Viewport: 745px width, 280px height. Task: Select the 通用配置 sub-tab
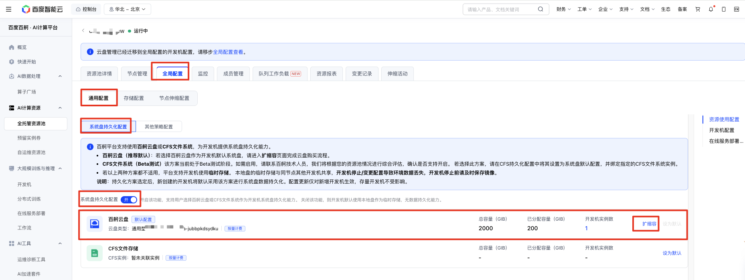[x=99, y=98]
